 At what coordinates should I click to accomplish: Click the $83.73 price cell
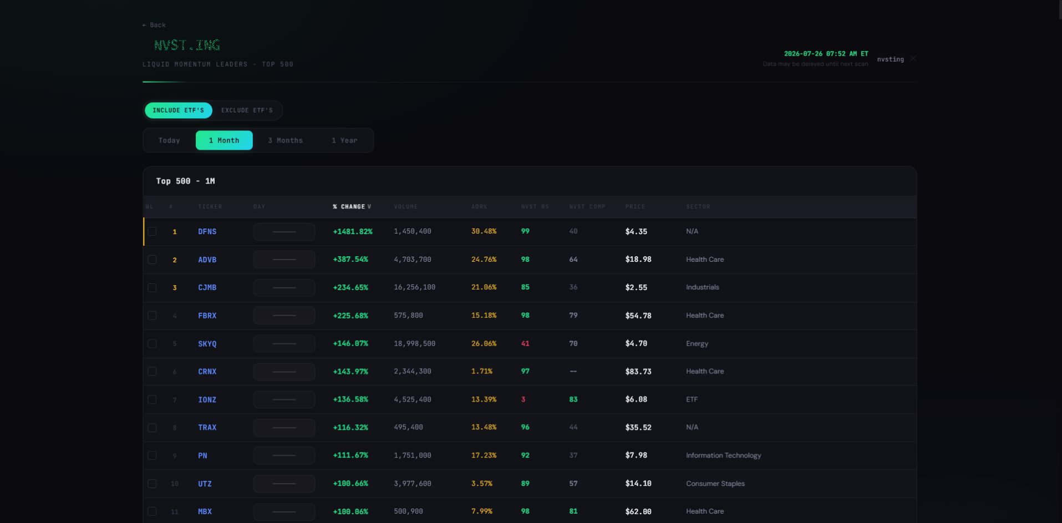click(x=638, y=372)
